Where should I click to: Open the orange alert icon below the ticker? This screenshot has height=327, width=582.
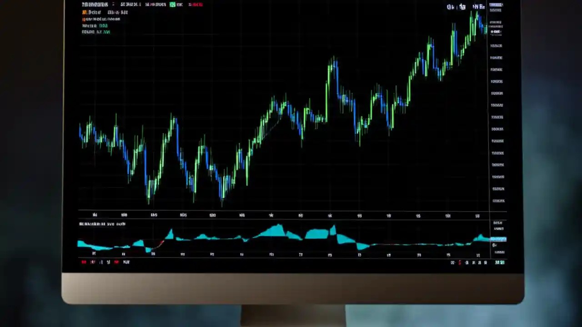(x=85, y=12)
